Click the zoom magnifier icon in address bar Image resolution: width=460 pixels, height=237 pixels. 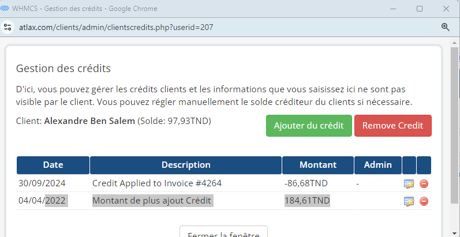pyautogui.click(x=445, y=27)
